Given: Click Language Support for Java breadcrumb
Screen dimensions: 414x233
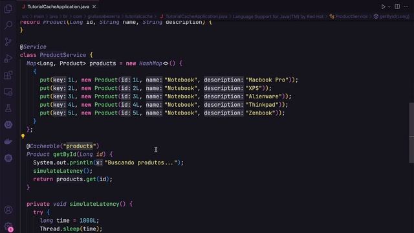Looking at the screenshot, I should [278, 16].
